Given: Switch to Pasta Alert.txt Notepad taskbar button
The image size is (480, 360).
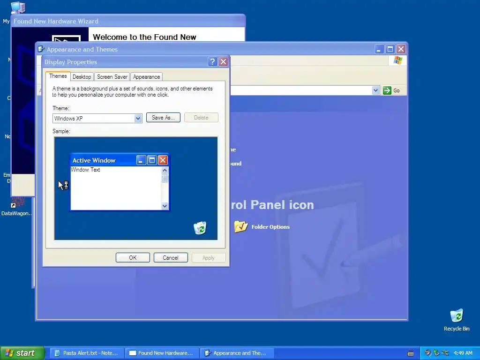Looking at the screenshot, I should coord(87,353).
